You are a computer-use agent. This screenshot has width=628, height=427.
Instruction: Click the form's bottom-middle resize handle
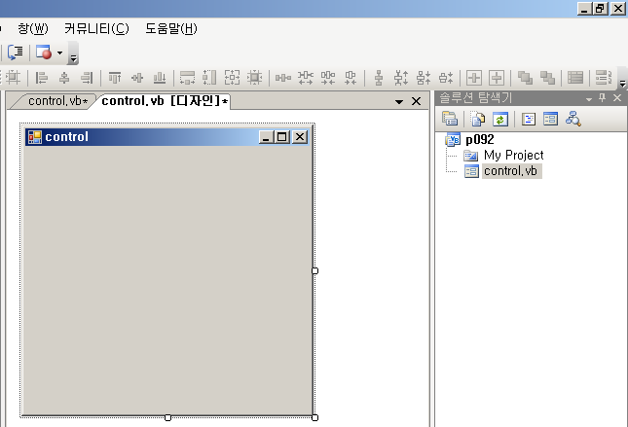click(167, 418)
